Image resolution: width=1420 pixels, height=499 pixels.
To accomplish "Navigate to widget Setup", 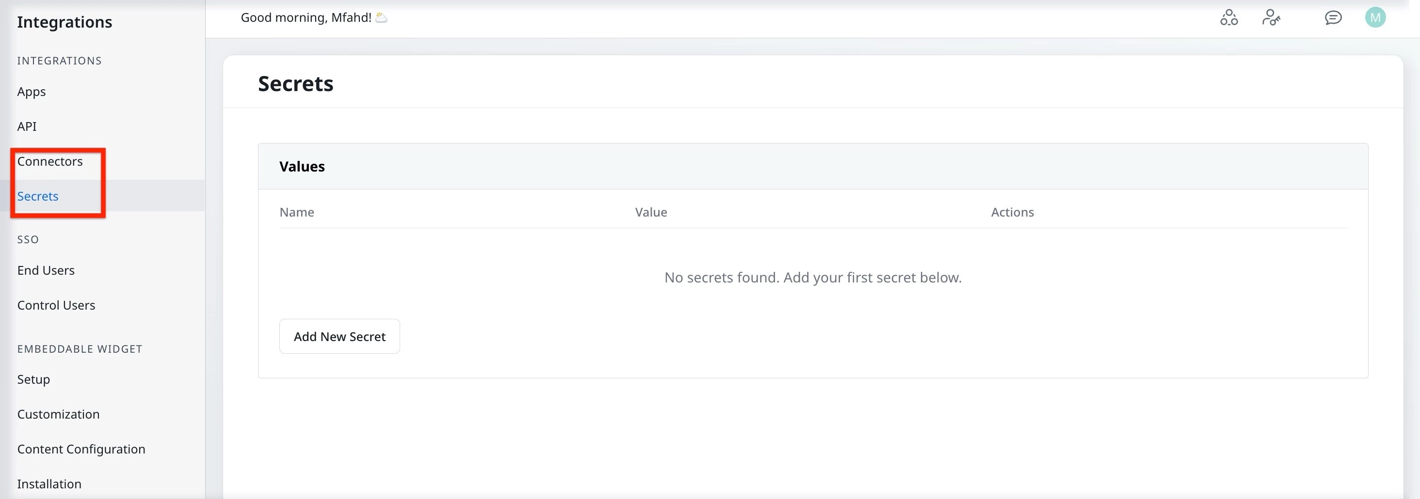I will click(33, 379).
